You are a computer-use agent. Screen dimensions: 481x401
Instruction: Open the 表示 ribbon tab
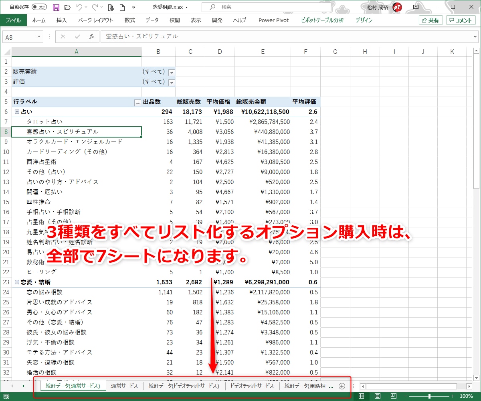[x=196, y=20]
